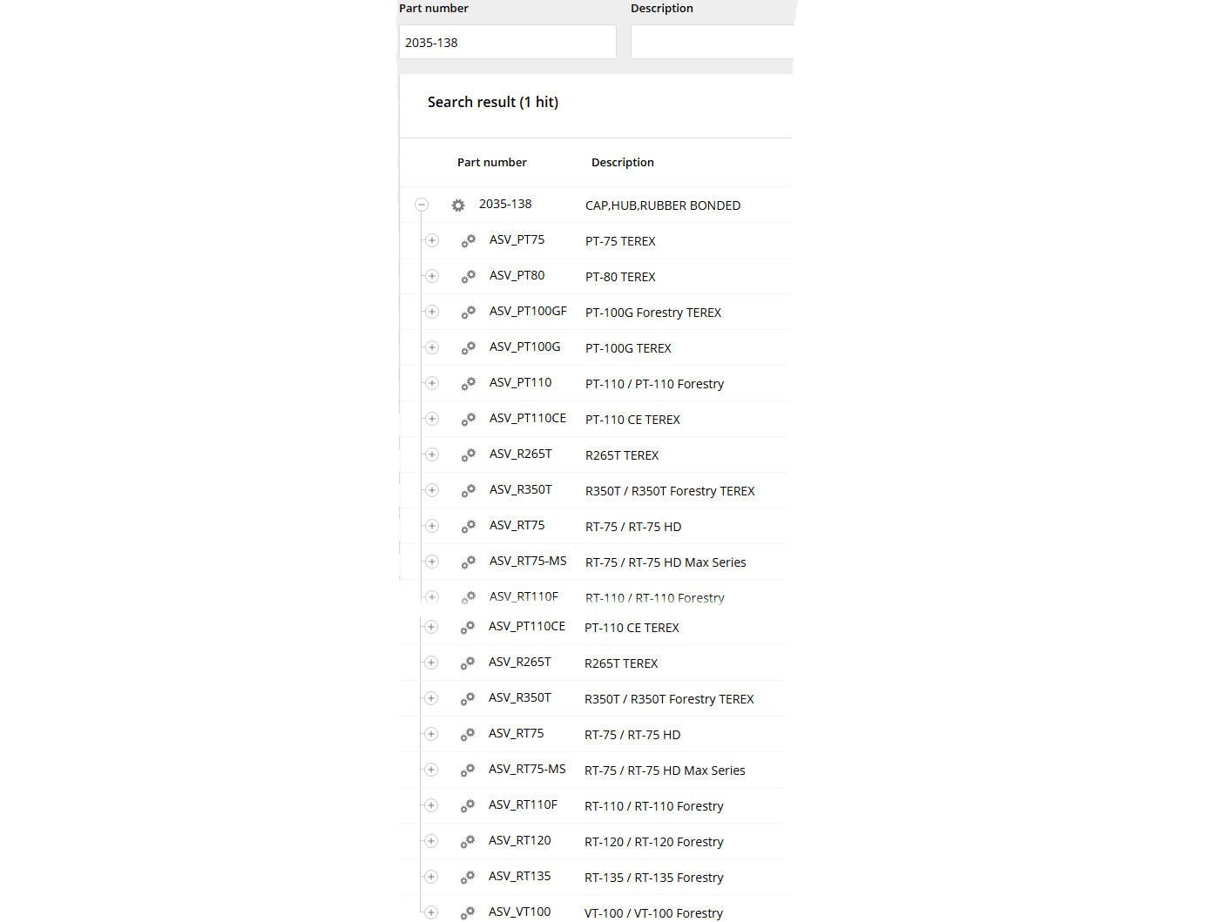The image size is (1230, 922).
Task: Click the Description search input field
Action: click(x=711, y=43)
